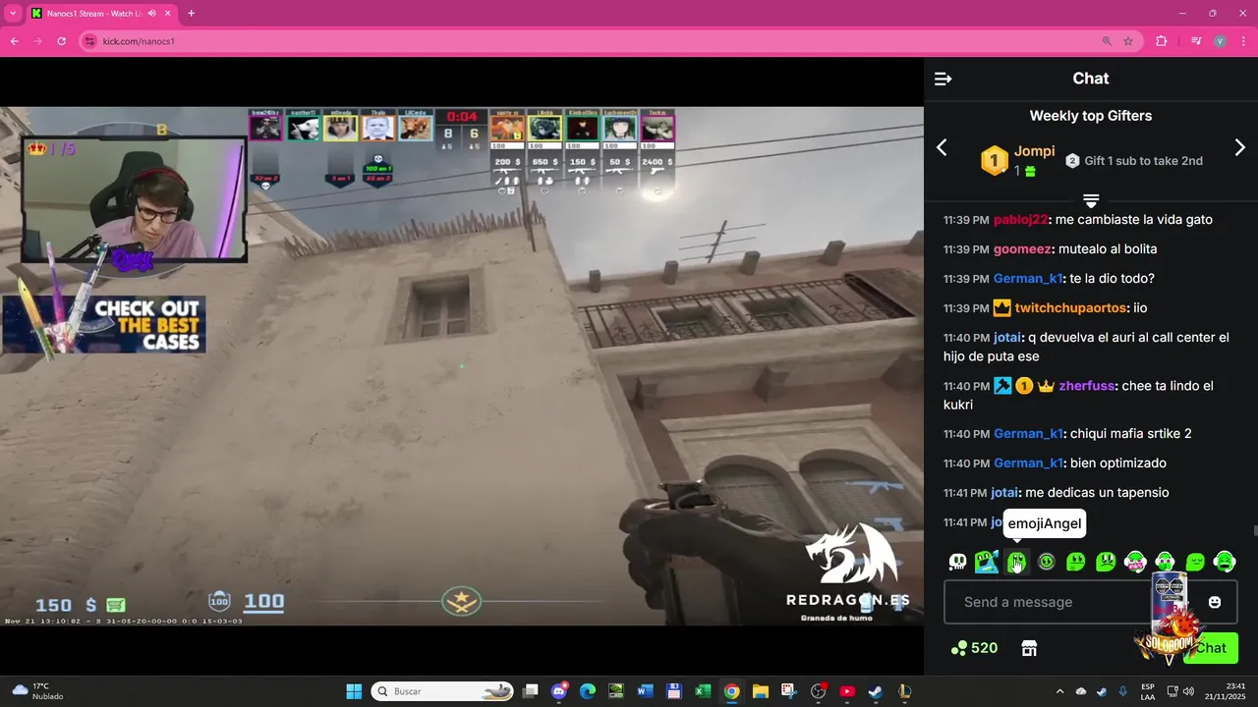Click the taskbar Buscar search box
Screen dimensions: 1258x707
(442, 691)
